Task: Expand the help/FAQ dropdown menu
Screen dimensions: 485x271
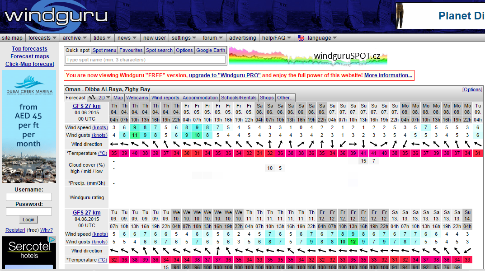Action: pyautogui.click(x=277, y=38)
